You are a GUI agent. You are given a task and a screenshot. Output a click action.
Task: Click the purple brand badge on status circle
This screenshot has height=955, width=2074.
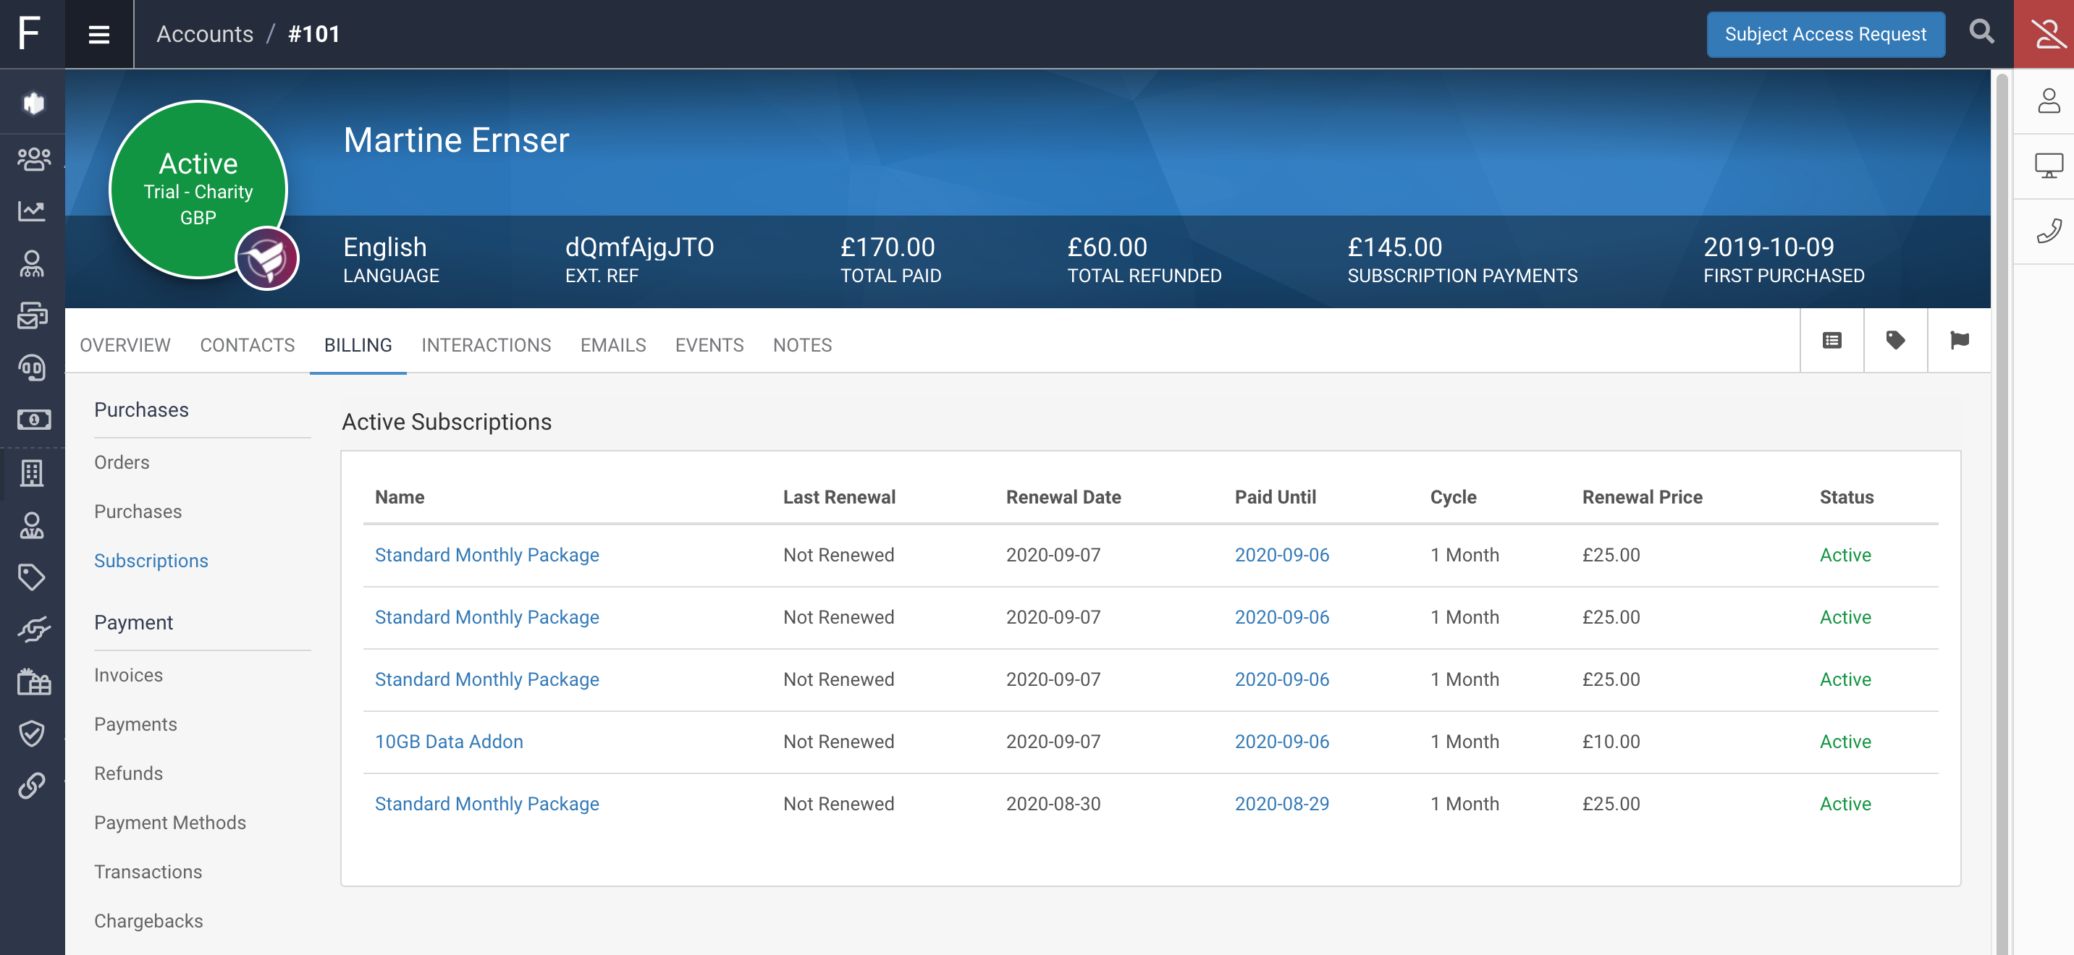[266, 258]
